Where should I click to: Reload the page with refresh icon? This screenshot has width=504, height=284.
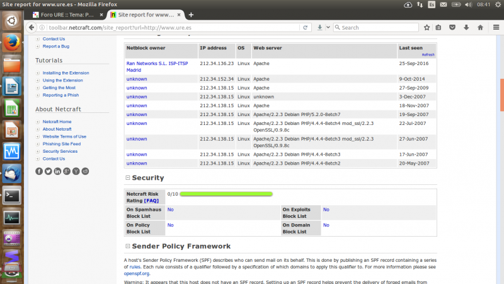click(305, 27)
